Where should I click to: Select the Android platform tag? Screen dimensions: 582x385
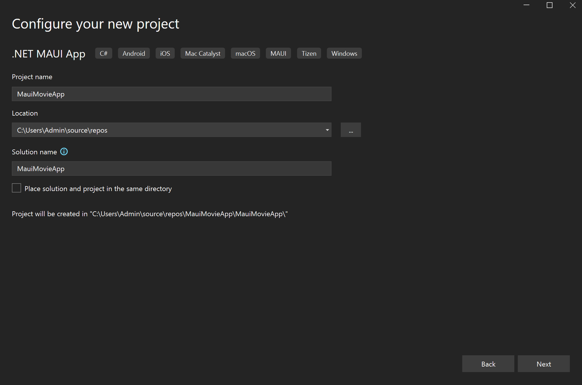tap(134, 53)
